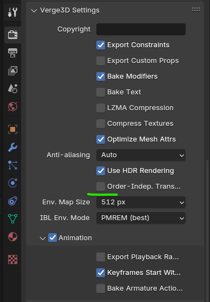Open the Object Constraints properties tab
210x302 pixels.
12,201
